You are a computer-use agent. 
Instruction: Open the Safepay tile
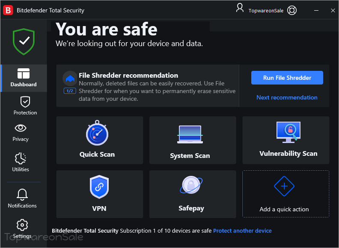click(193, 194)
